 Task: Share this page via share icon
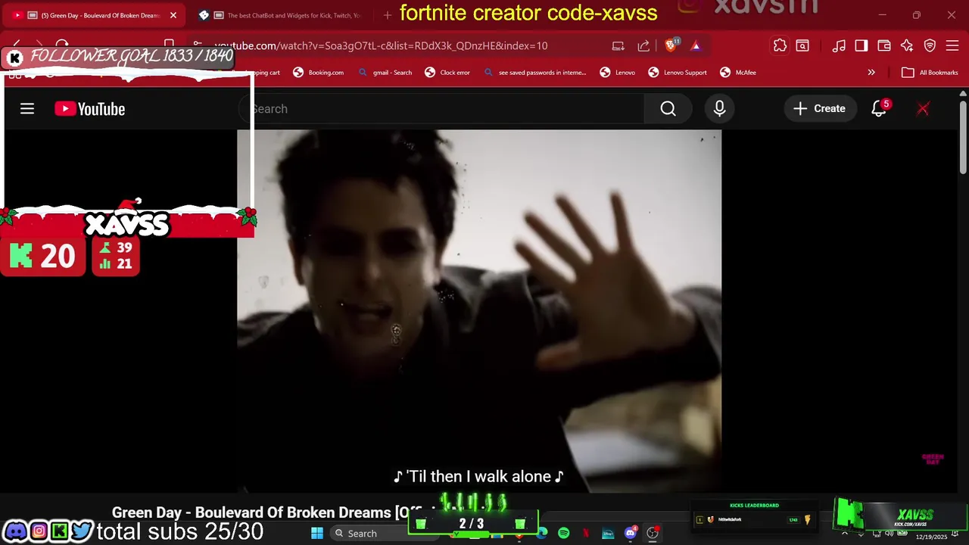643,45
